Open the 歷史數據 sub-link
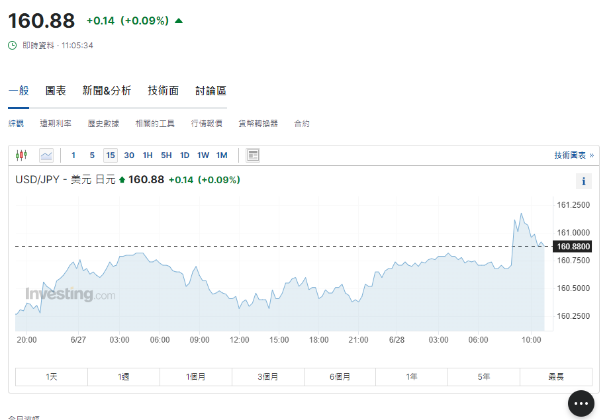The width and height of the screenshot is (613, 420). point(103,124)
